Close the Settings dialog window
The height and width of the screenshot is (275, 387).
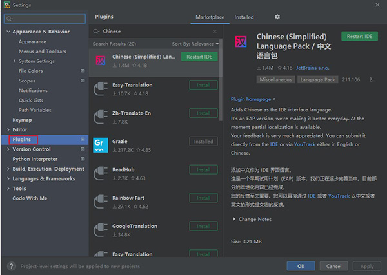click(377, 5)
